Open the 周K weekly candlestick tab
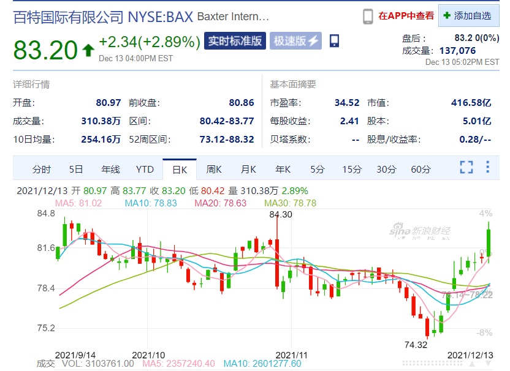This screenshot has width=510, height=371. 214,169
